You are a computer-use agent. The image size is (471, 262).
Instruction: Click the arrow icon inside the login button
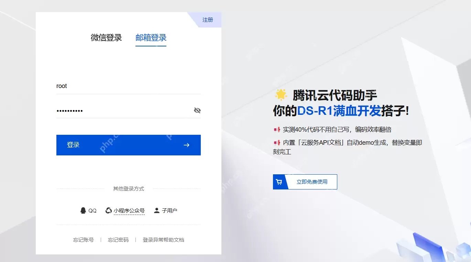coord(186,145)
